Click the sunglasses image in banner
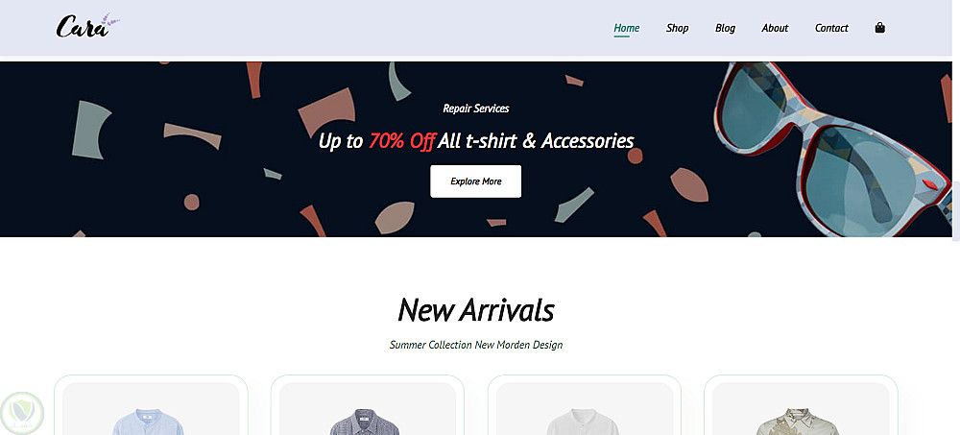Viewport: 960px width, 435px height. click(832, 149)
